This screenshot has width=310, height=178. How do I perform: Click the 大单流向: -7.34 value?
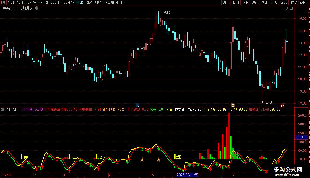pos(90,110)
